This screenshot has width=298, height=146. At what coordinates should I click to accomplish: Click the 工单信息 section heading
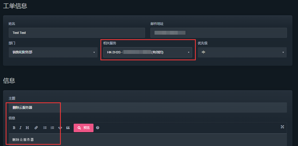coord(15,6)
